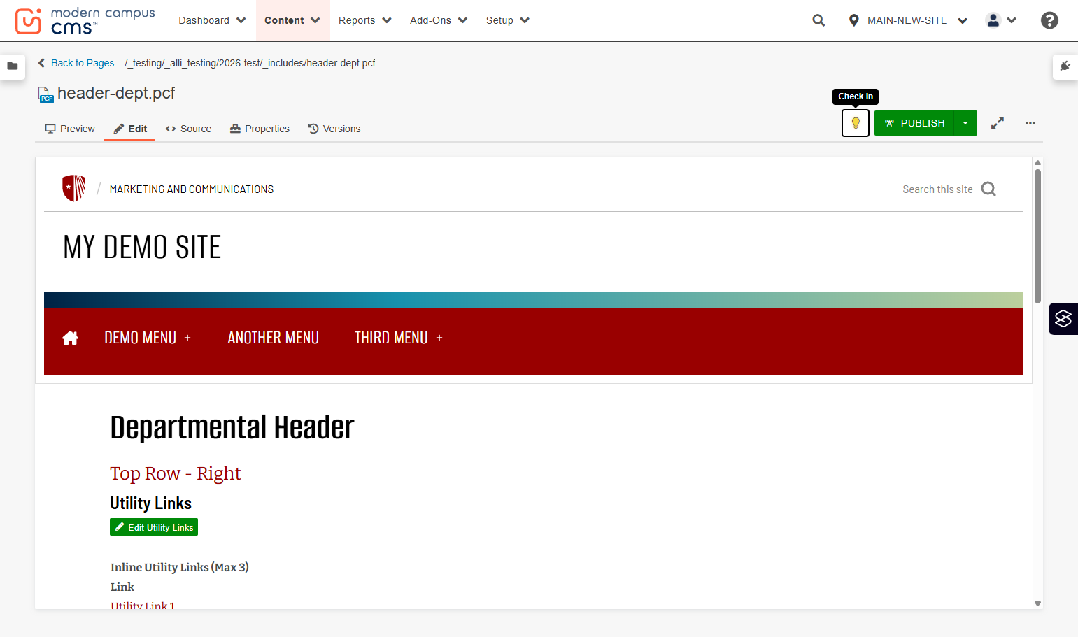Click the site search magnifier in preview

pos(988,189)
